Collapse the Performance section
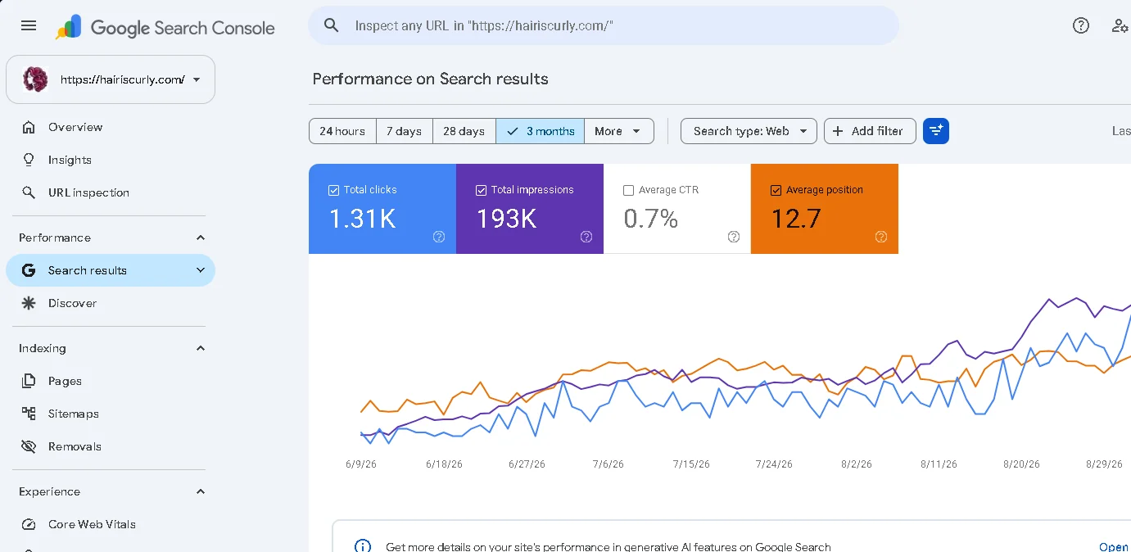Image resolution: width=1131 pixels, height=552 pixels. click(x=201, y=238)
